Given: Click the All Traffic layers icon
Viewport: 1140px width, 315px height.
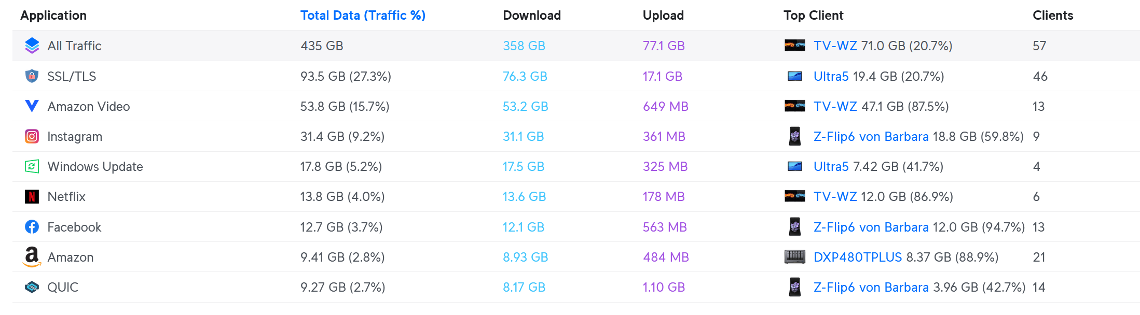Looking at the screenshot, I should 32,46.
